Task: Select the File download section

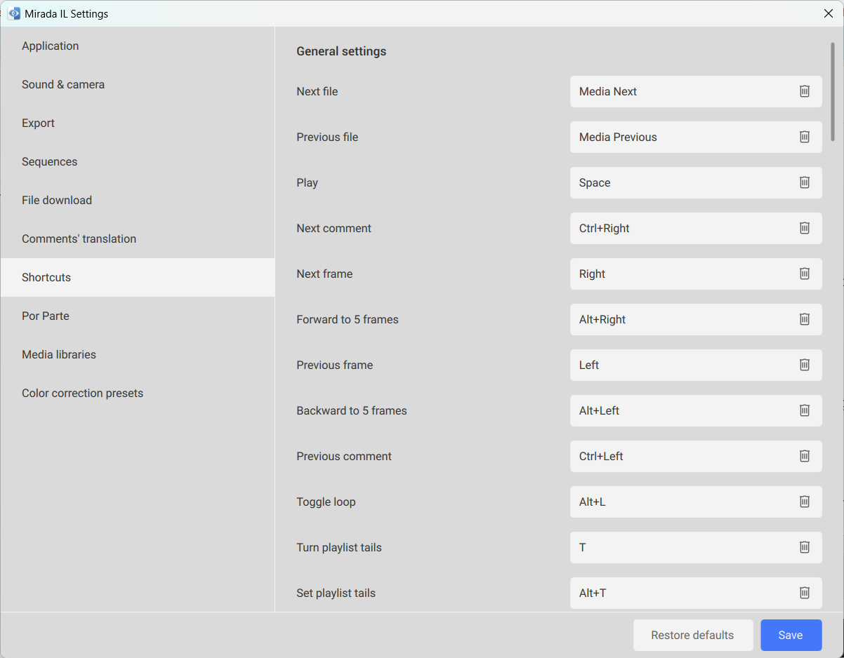Action: coord(138,201)
